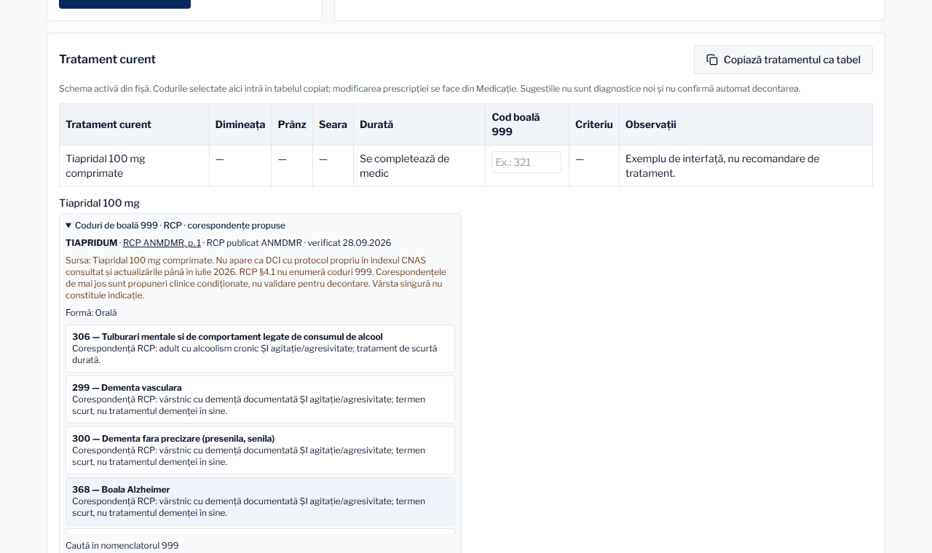Choose code 299 Dementa vasculara
The image size is (932, 553).
click(260, 399)
